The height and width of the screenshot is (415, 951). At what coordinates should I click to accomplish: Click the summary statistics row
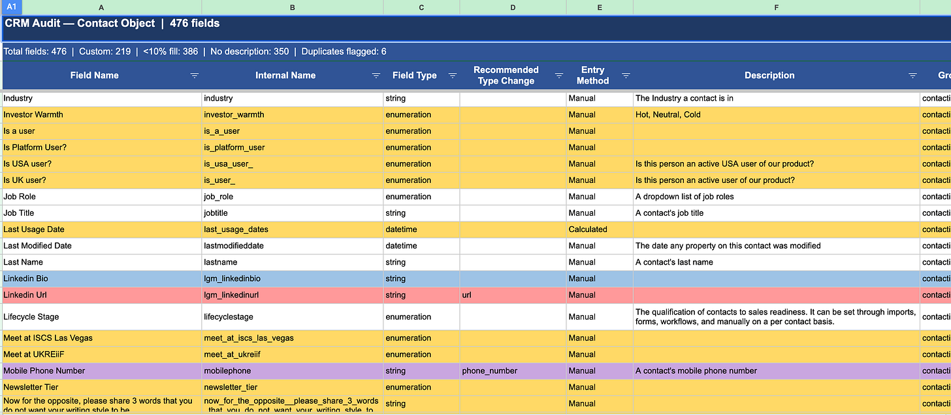(x=477, y=52)
